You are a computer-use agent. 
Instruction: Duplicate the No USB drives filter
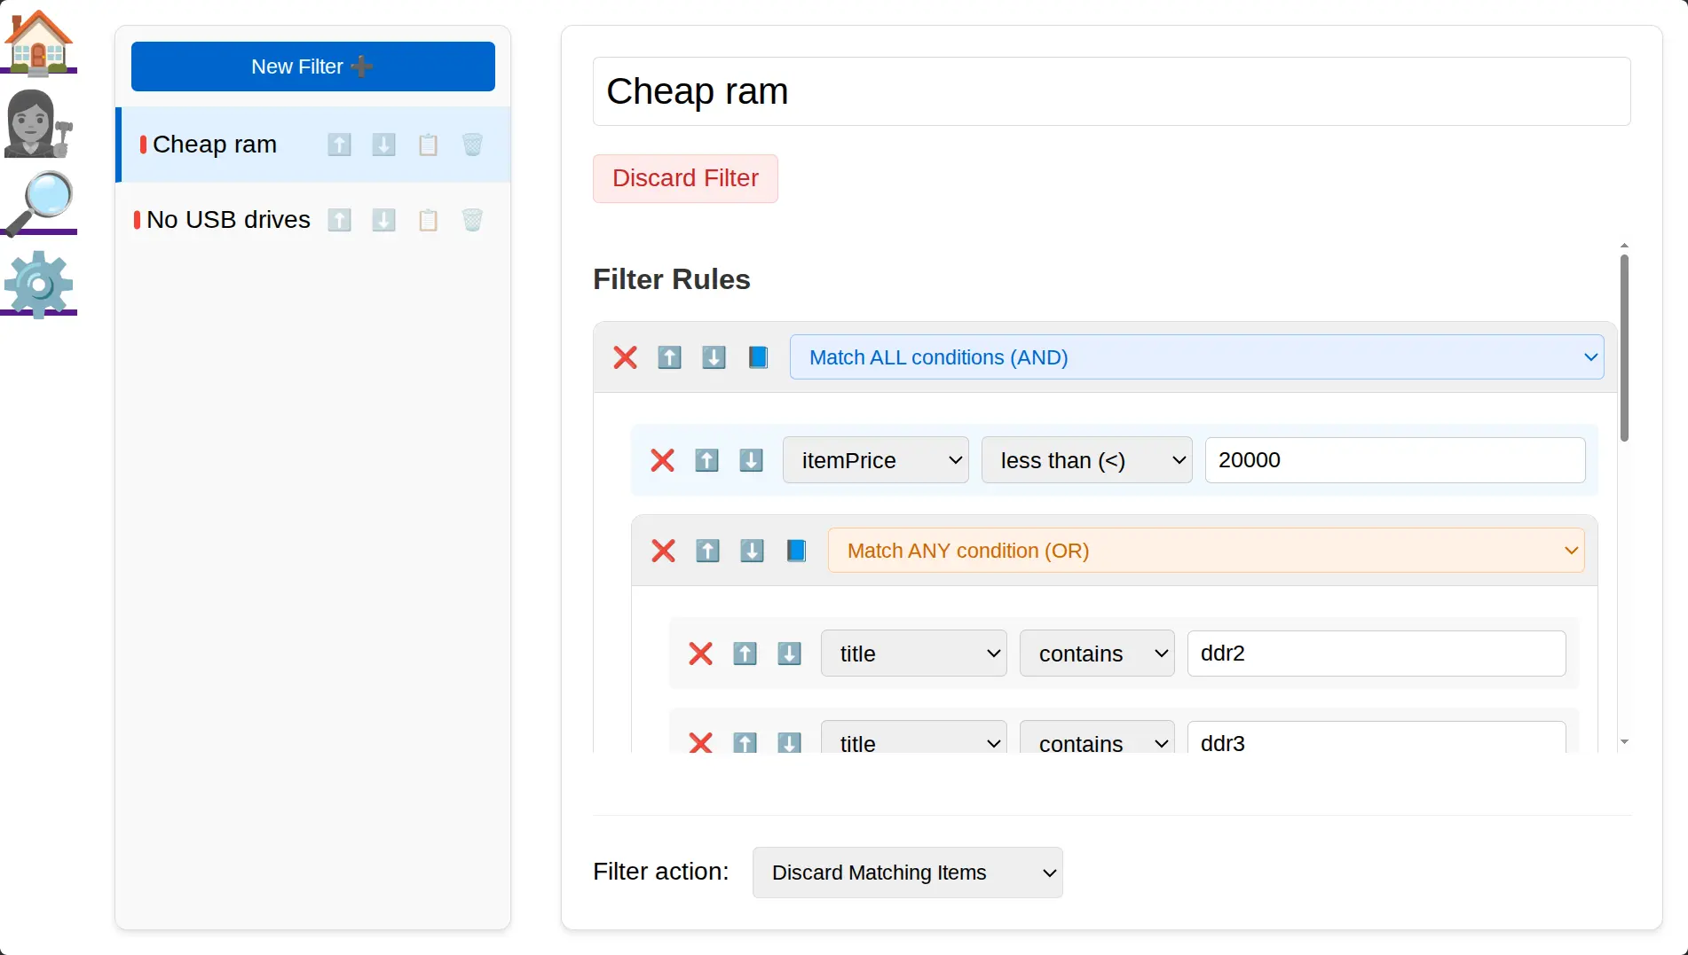pyautogui.click(x=428, y=220)
